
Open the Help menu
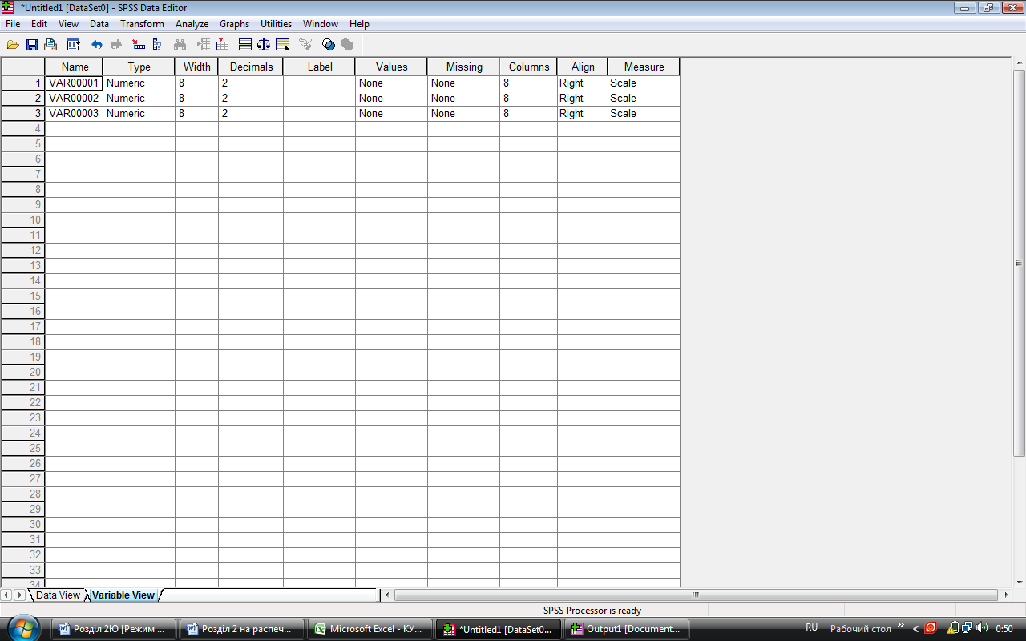(359, 24)
